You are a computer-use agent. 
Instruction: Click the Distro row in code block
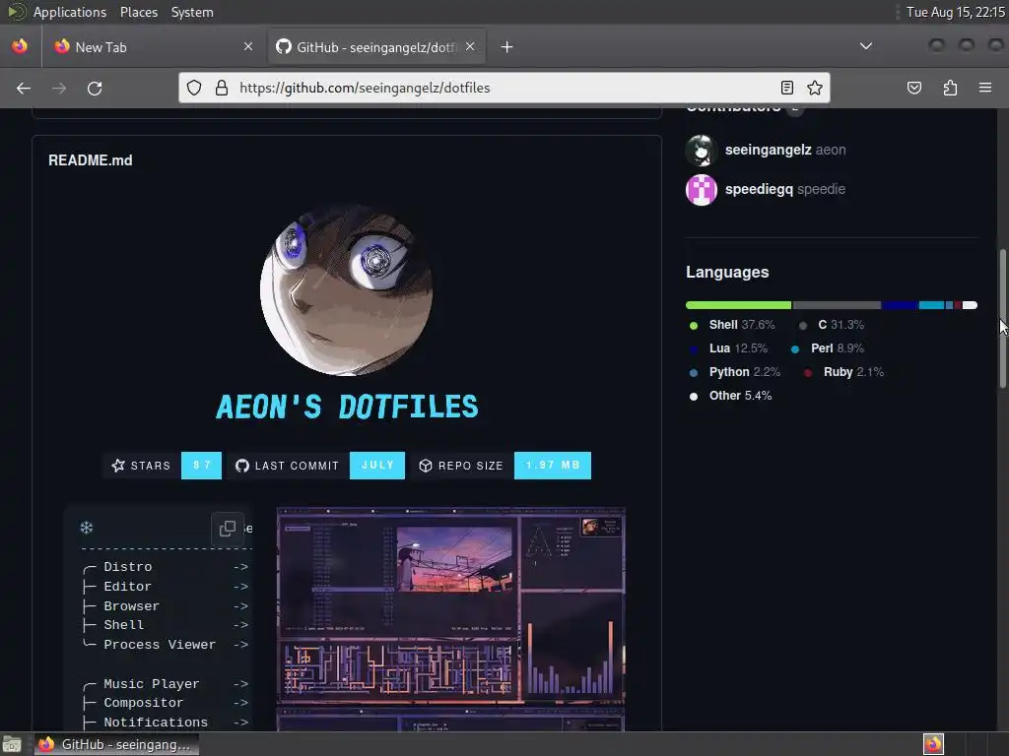[166, 567]
